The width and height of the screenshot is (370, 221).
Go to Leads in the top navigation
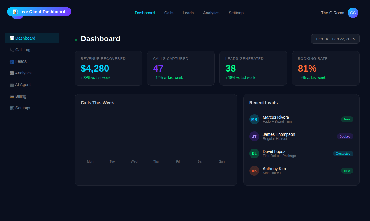point(188,13)
